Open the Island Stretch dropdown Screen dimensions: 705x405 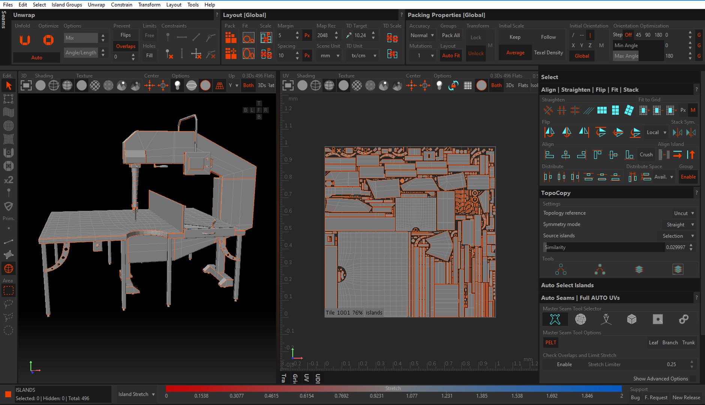coord(136,394)
